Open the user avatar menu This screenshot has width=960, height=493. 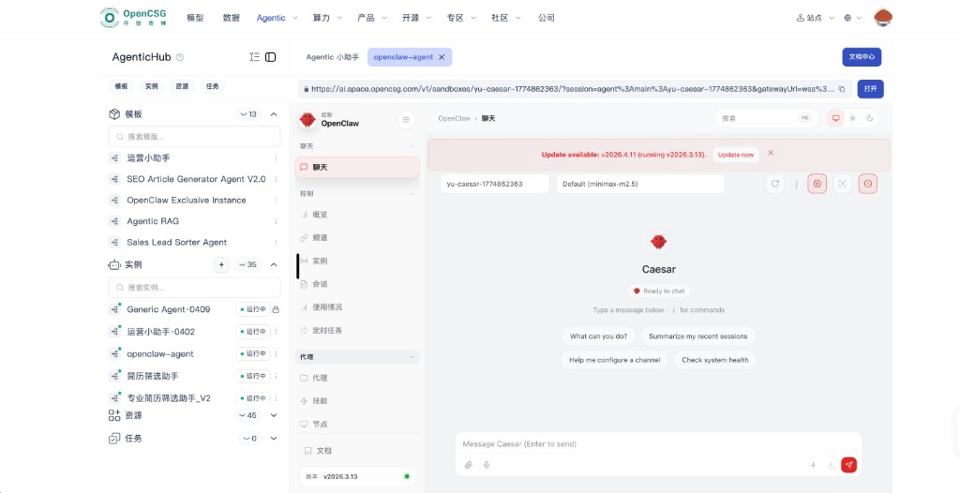(x=882, y=18)
